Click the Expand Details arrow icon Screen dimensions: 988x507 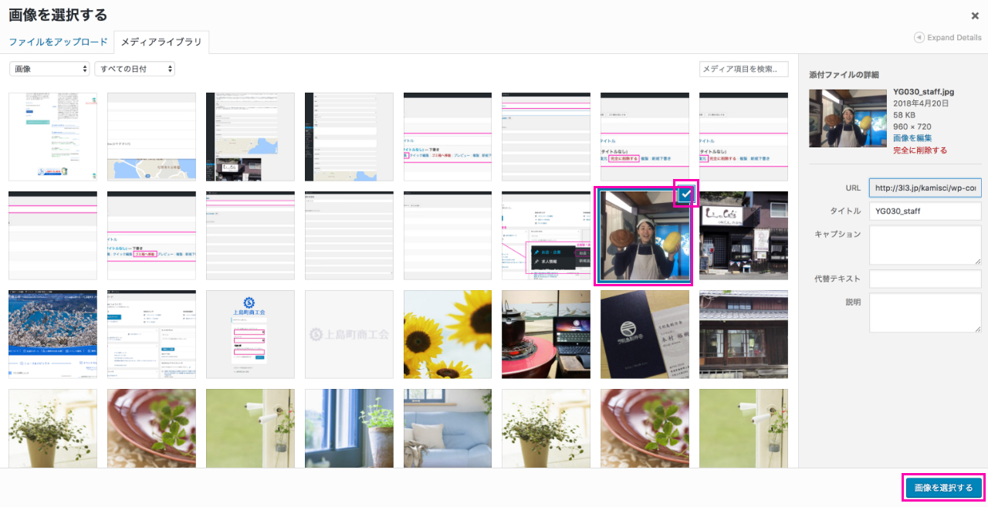pyautogui.click(x=919, y=37)
